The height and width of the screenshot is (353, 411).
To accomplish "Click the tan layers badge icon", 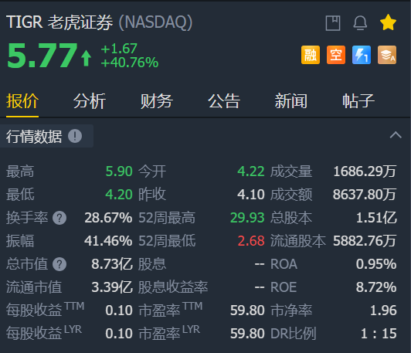I will pos(387,55).
